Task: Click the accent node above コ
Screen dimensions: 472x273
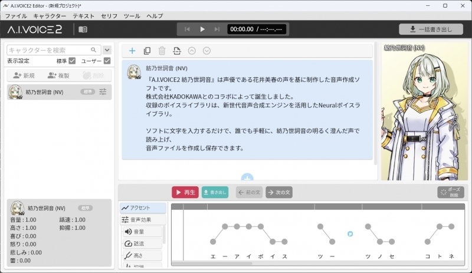Action: (427, 241)
